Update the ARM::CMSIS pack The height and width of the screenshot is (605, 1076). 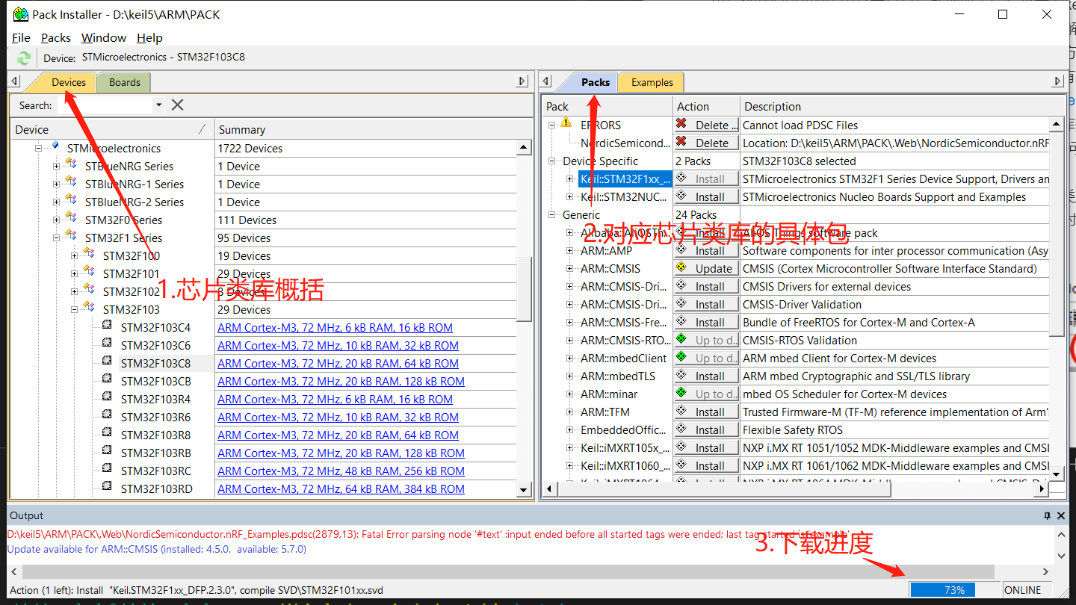[x=706, y=268]
